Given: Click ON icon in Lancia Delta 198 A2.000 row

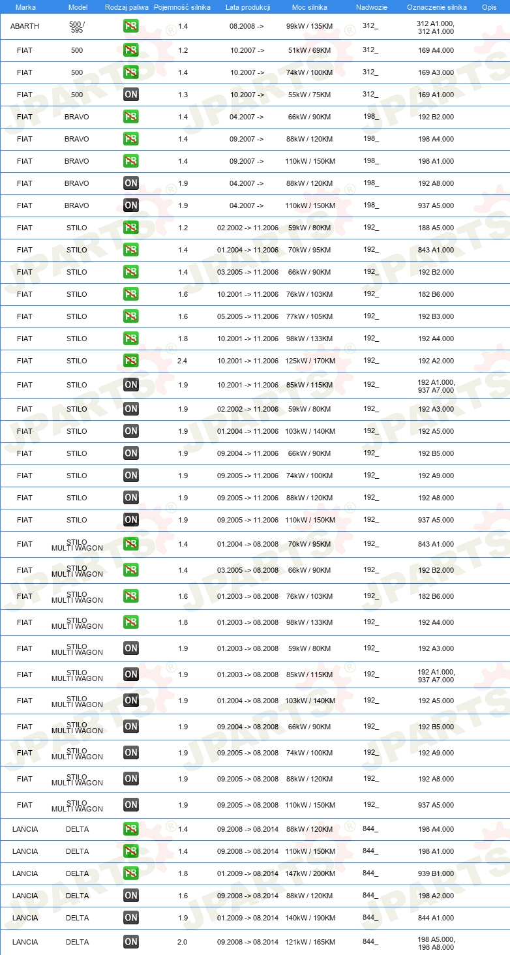Looking at the screenshot, I should click(x=130, y=896).
